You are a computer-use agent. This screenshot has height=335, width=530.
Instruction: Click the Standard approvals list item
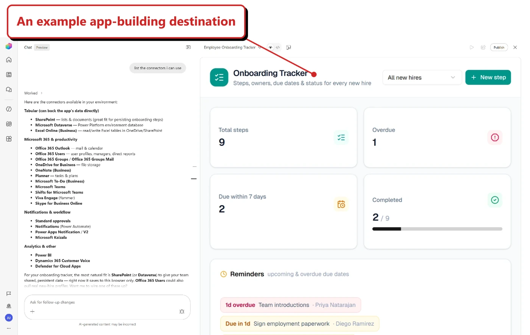pos(53,221)
